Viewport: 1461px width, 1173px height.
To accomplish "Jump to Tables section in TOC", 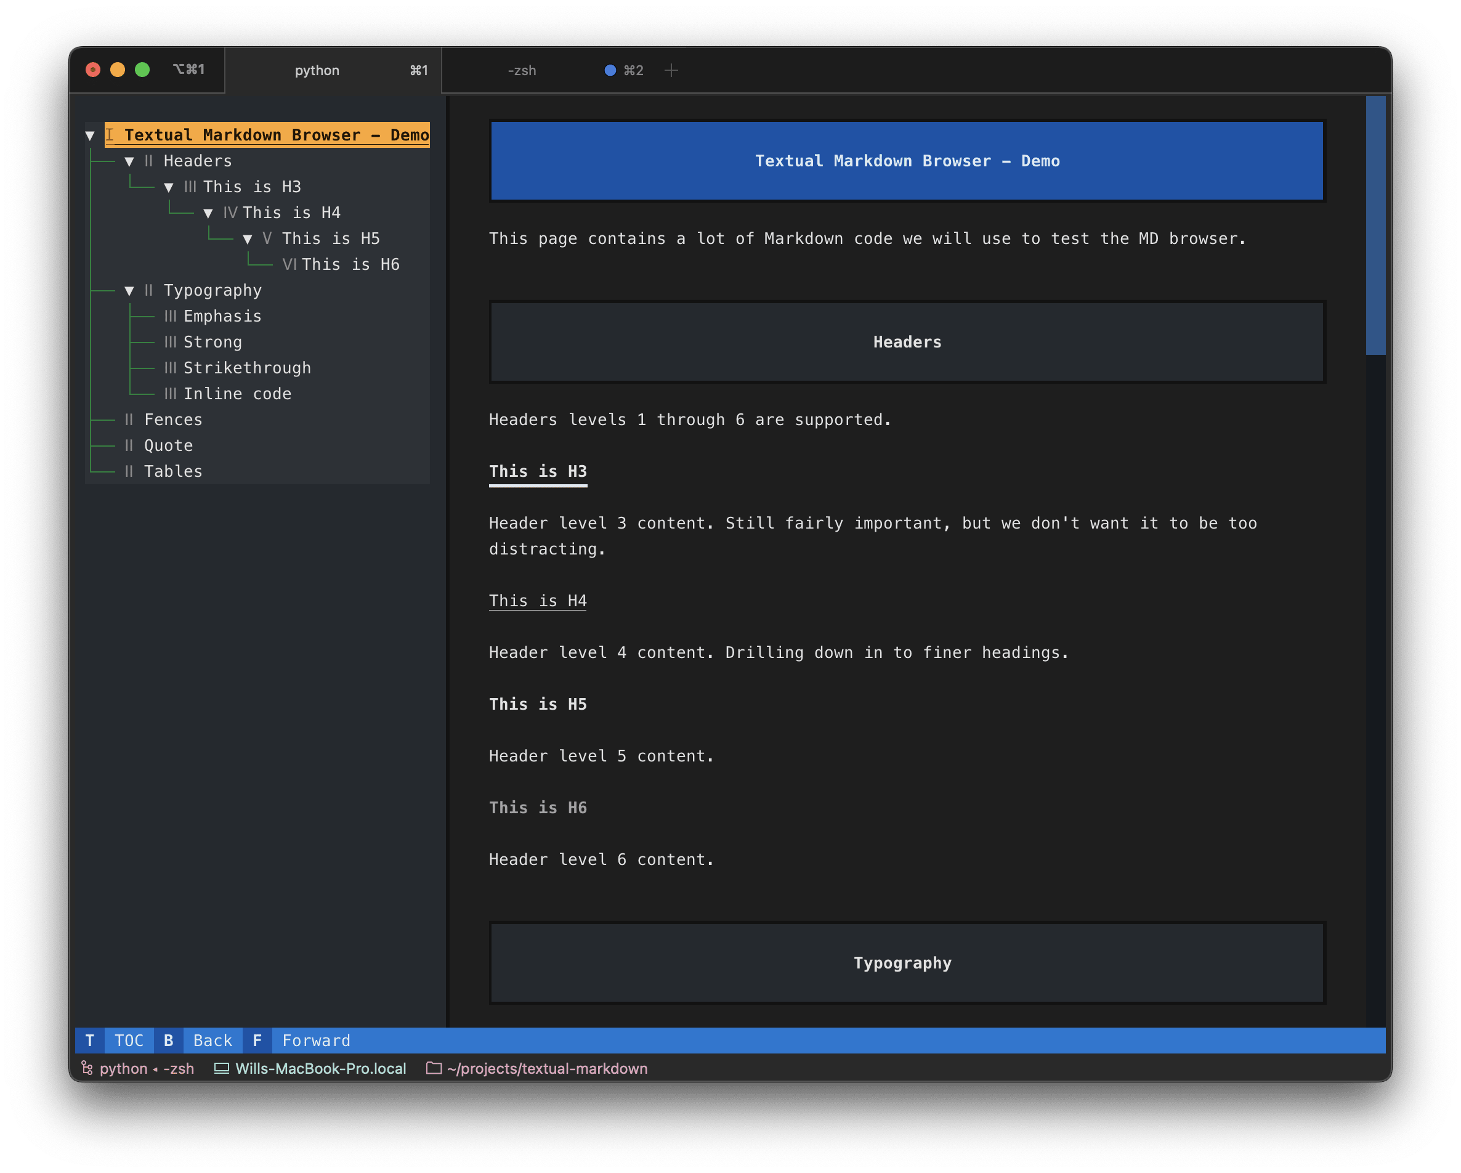I will pos(173,471).
